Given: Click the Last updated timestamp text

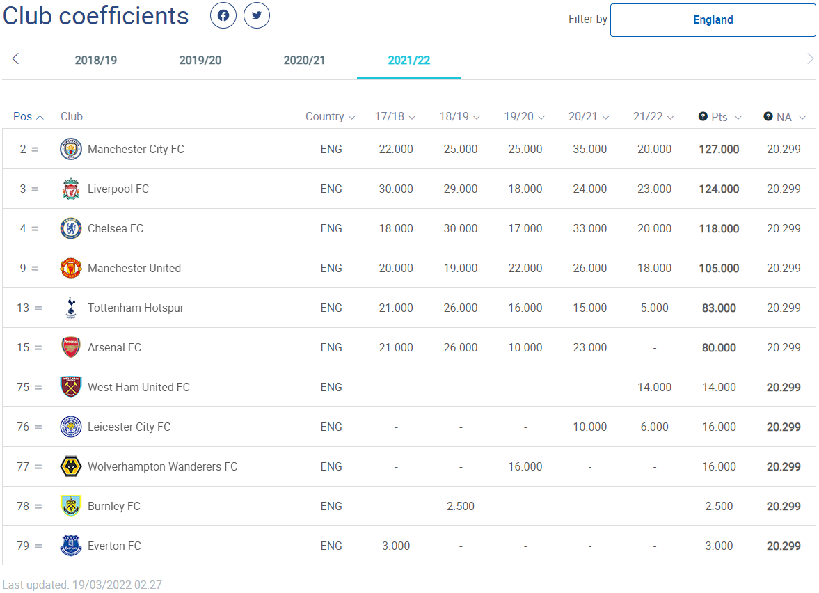Looking at the screenshot, I should tap(82, 585).
